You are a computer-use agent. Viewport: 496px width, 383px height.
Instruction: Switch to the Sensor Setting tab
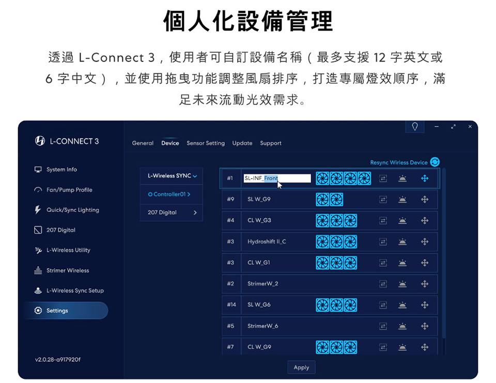205,143
